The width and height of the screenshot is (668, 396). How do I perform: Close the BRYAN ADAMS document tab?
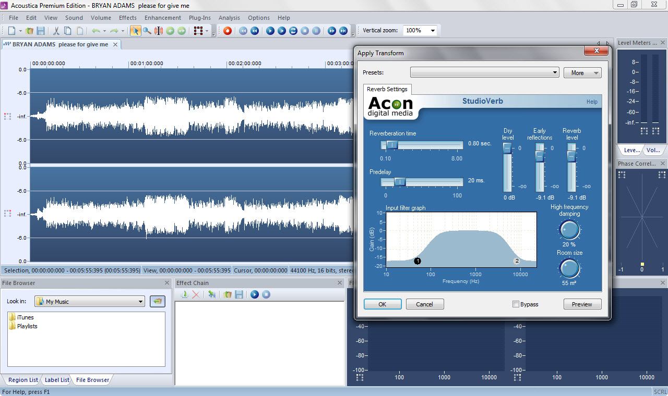115,44
